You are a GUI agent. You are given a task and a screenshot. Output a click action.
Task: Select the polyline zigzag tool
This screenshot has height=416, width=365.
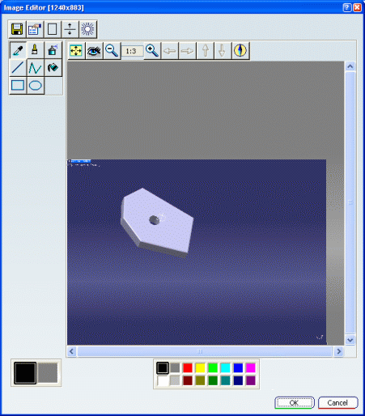click(x=36, y=68)
